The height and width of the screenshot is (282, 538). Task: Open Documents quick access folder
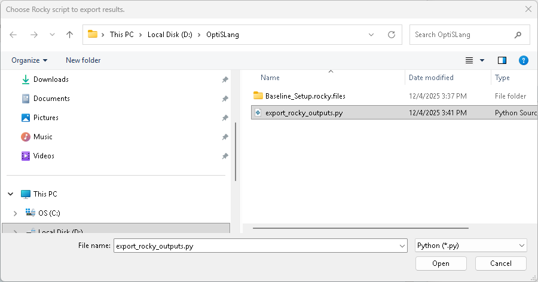51,99
